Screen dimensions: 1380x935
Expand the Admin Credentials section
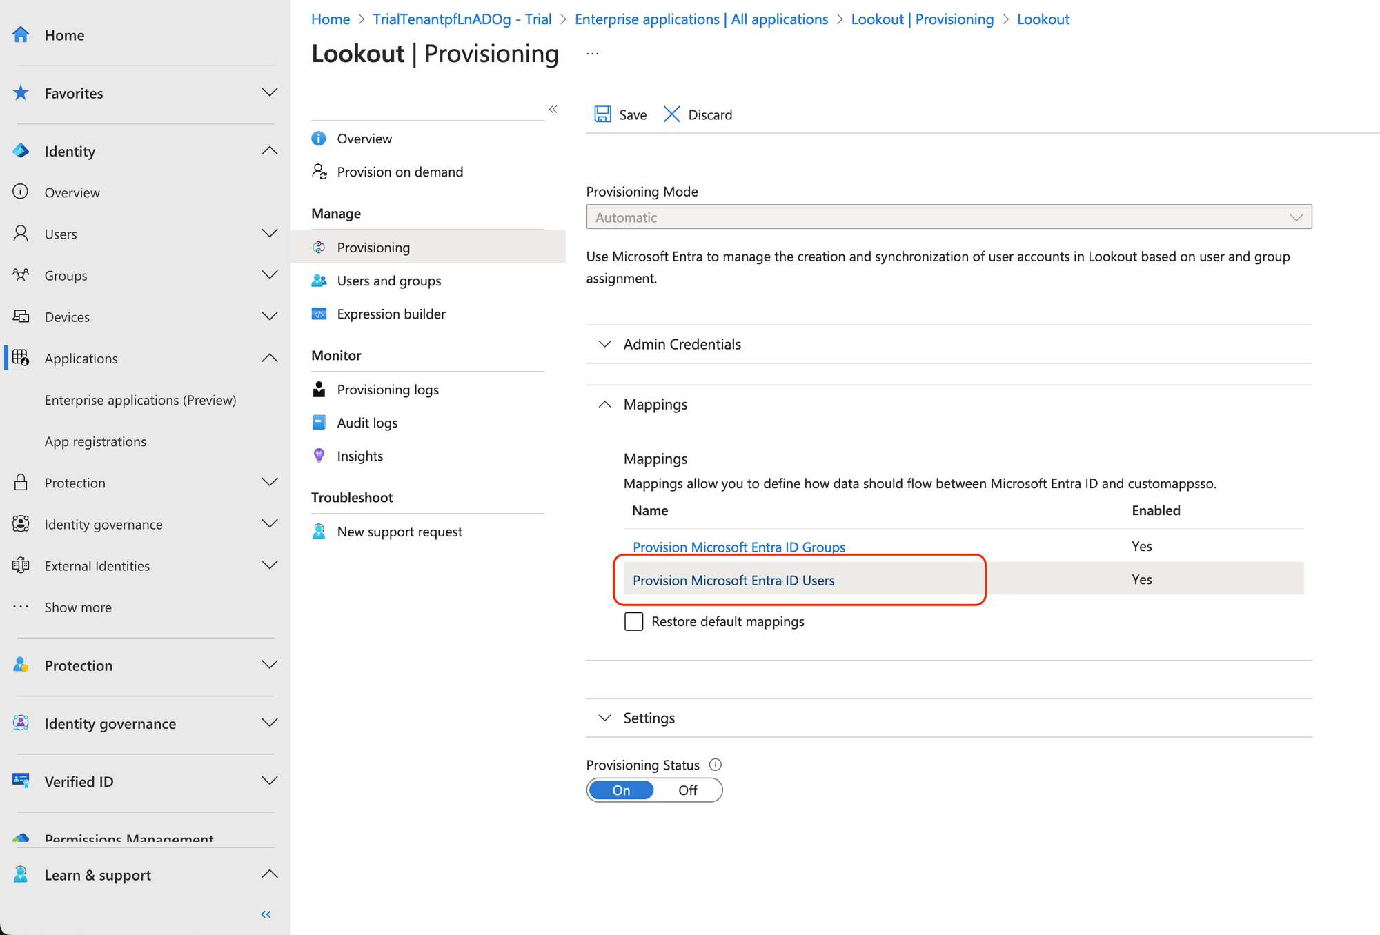[x=605, y=344]
